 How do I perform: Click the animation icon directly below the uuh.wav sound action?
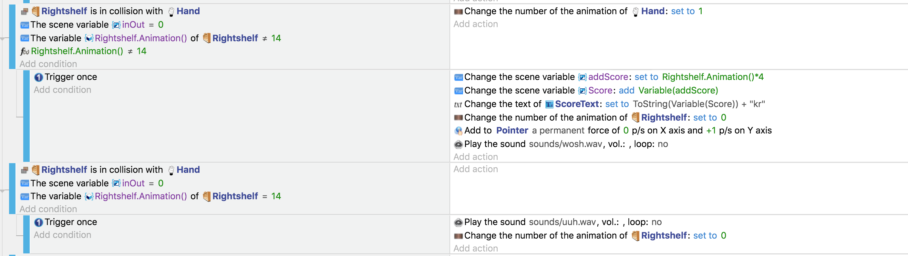point(458,236)
